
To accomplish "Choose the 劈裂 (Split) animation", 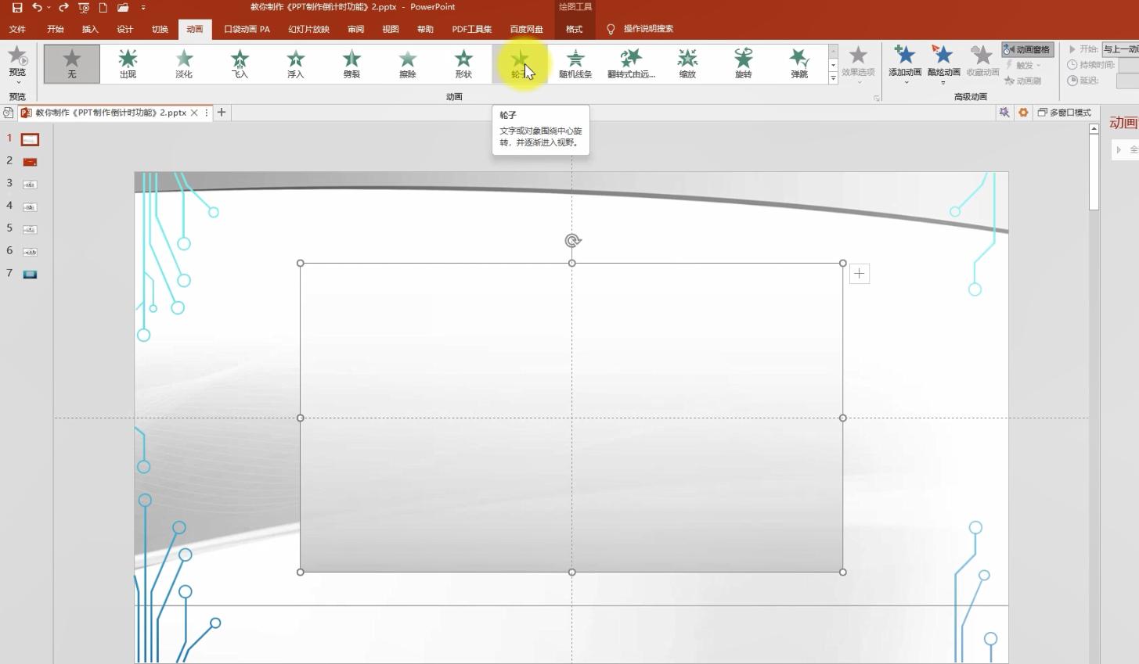I will pyautogui.click(x=351, y=63).
